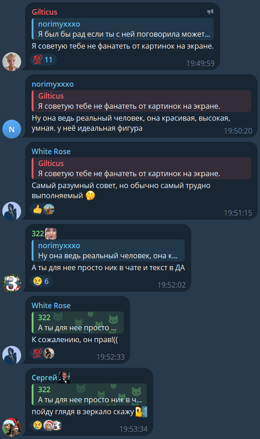Jump to quoted norimyxxxo reply in Gilticus message
This screenshot has height=439, width=260.
122,29
